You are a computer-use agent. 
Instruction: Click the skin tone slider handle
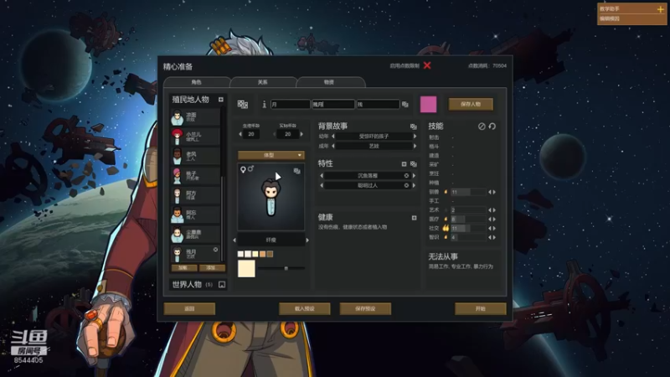pos(286,268)
